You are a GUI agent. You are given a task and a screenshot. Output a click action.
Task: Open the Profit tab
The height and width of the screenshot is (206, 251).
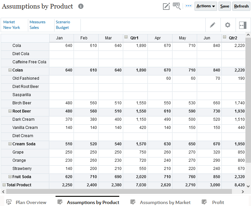pyautogui.click(x=218, y=202)
